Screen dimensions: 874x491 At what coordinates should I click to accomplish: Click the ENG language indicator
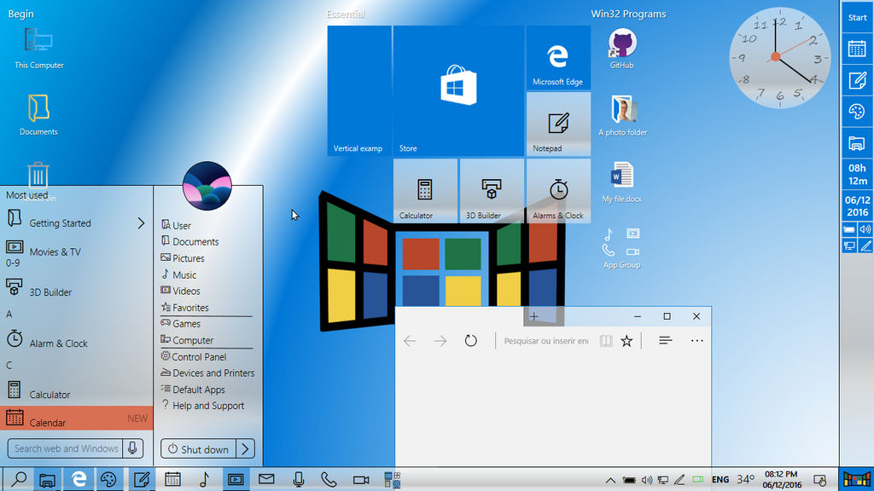click(720, 479)
